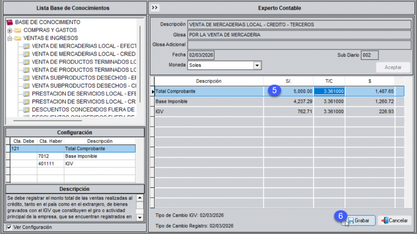Click the 1,487.65 dollar cell
The height and width of the screenshot is (234, 417).
click(370, 91)
